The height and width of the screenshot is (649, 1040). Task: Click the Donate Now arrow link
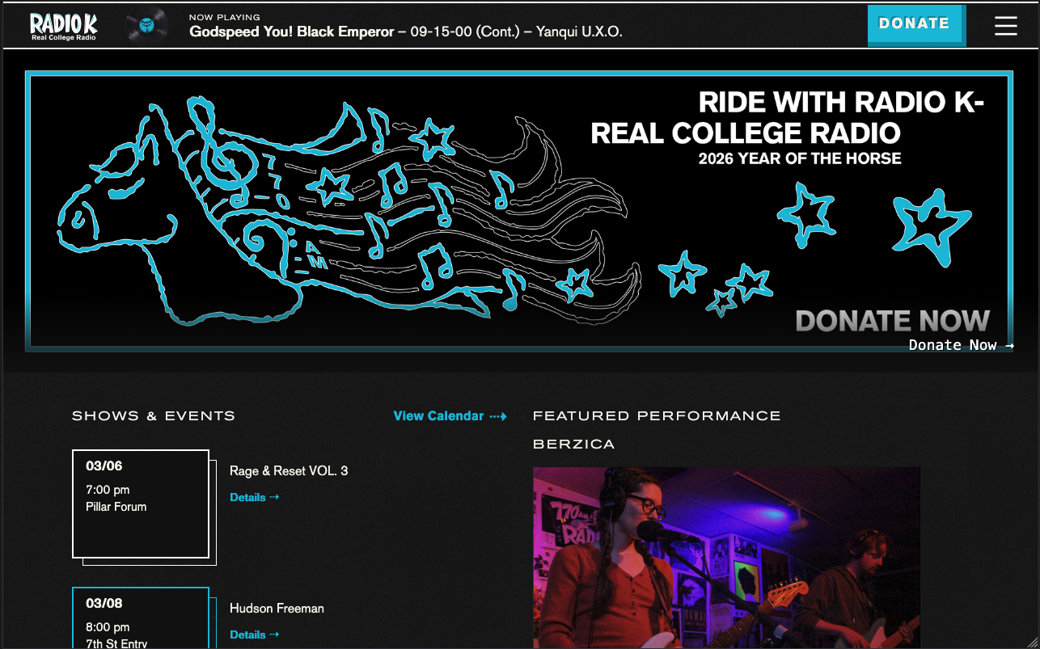[961, 345]
